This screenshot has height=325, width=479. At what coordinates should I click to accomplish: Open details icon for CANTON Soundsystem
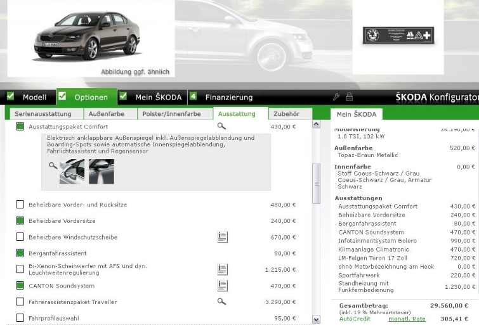pos(223,286)
